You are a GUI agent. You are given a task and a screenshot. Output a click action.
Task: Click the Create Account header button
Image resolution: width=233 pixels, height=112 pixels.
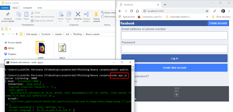pyautogui.click(x=218, y=23)
